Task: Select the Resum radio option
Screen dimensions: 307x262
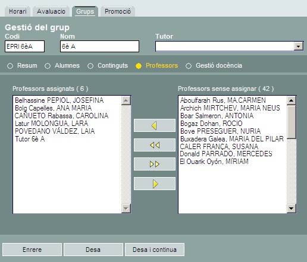Action: pos(10,66)
